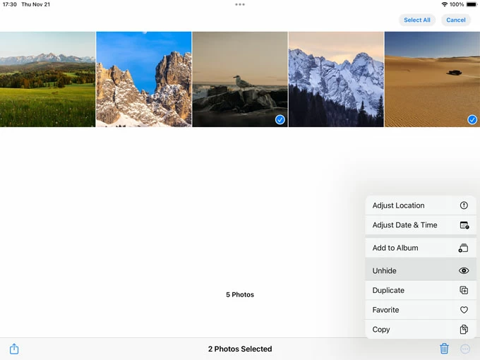480x360 pixels.
Task: Click the Add to Album stack icon
Action: [x=464, y=248]
